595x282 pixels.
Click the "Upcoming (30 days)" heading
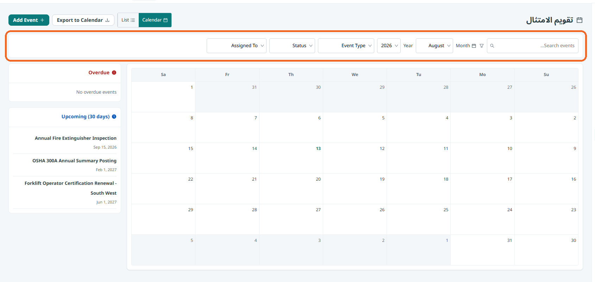[86, 117]
